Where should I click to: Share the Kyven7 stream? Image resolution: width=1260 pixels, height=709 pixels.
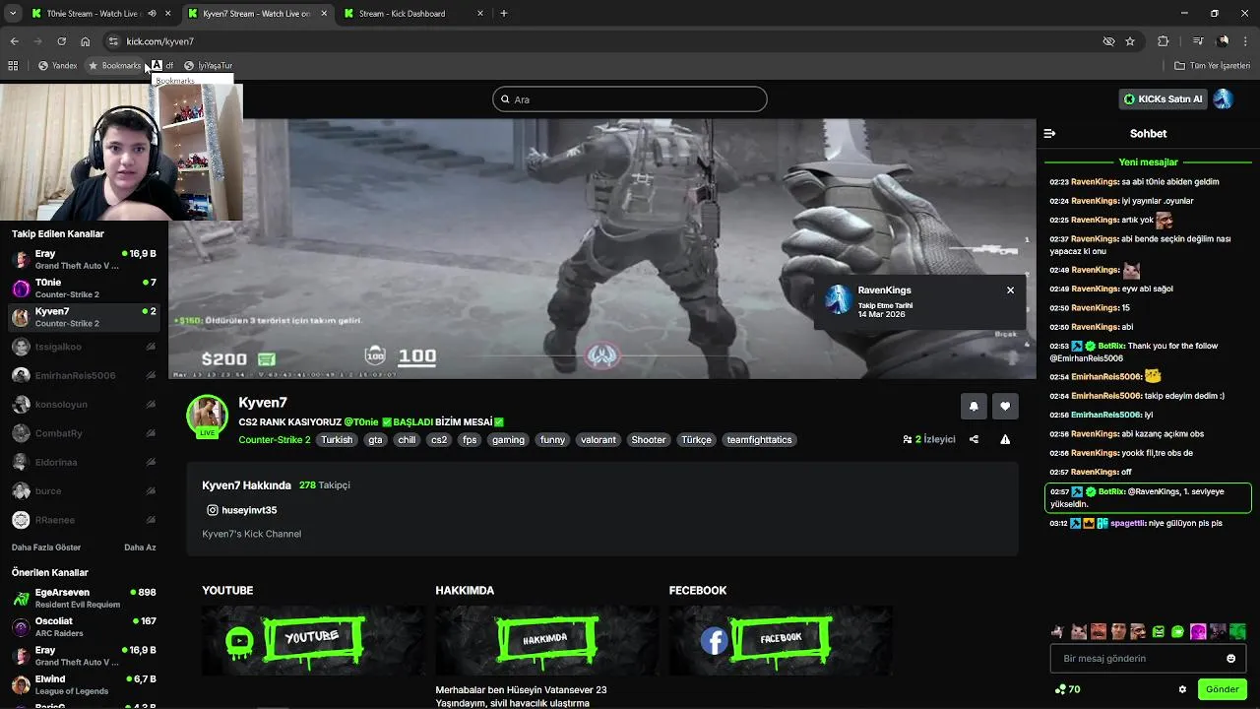974,439
